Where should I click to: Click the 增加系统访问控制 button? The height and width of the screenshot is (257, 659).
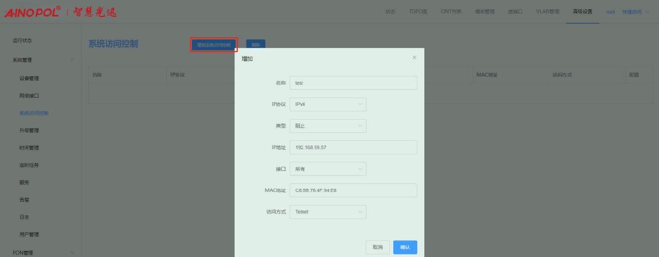(x=214, y=45)
